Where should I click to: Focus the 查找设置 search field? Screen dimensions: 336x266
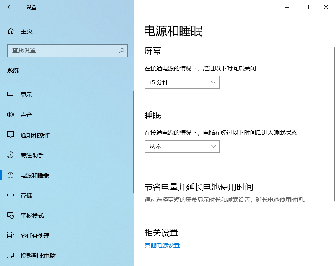(63, 50)
